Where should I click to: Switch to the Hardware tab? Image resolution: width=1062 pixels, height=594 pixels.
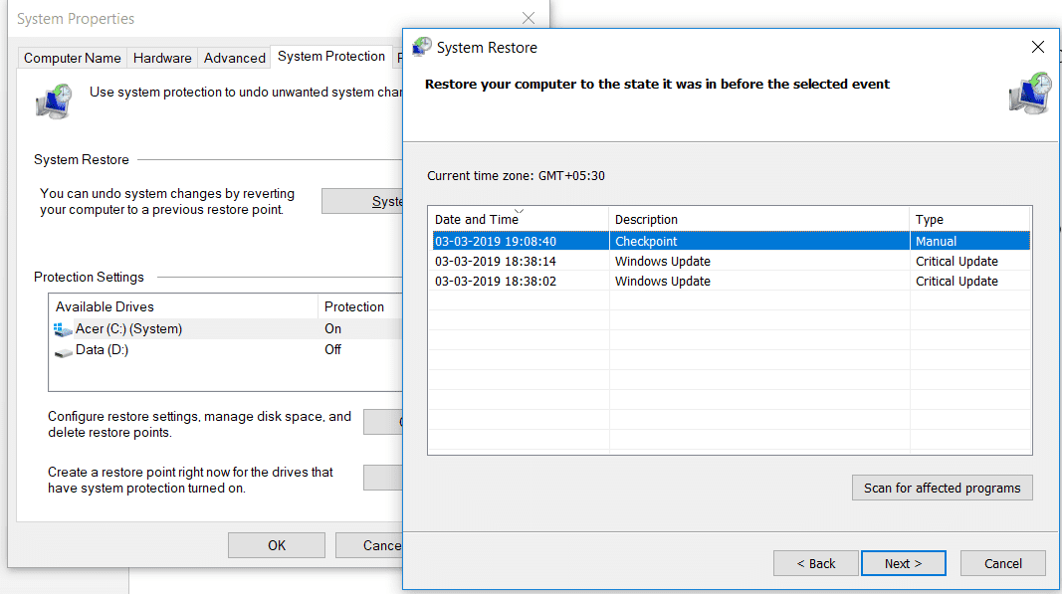(x=162, y=58)
